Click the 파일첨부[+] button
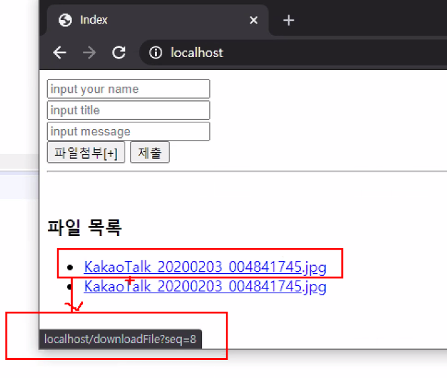 86,153
